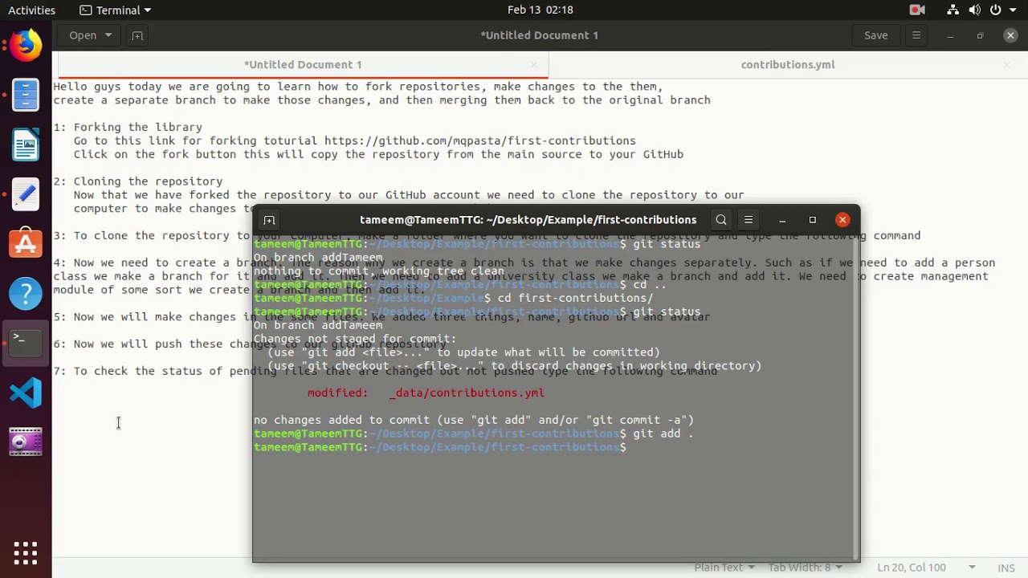Viewport: 1028px width, 578px height.
Task: Open the Help question-mark dock icon
Action: (x=26, y=294)
